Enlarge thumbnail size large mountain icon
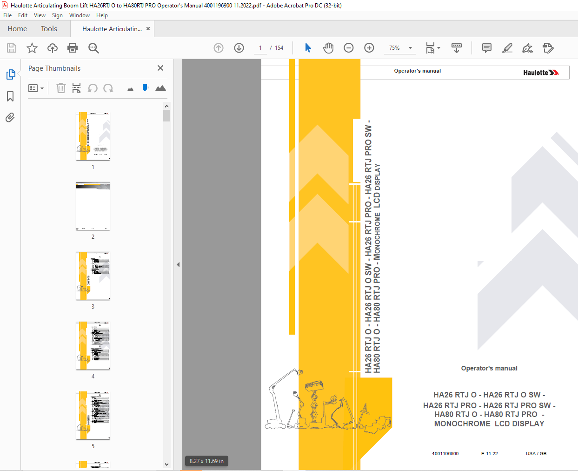 tap(160, 88)
